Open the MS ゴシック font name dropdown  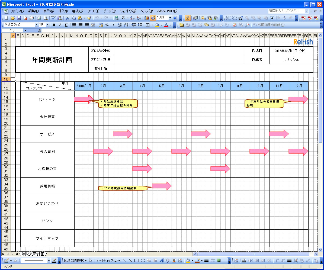(37, 25)
